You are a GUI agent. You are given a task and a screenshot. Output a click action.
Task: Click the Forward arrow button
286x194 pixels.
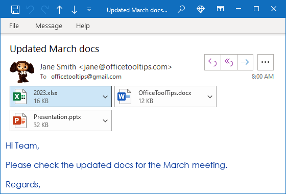[x=245, y=62]
